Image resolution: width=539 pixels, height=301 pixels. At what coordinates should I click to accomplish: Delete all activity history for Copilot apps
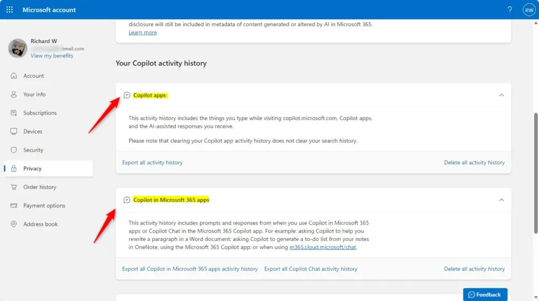474,163
